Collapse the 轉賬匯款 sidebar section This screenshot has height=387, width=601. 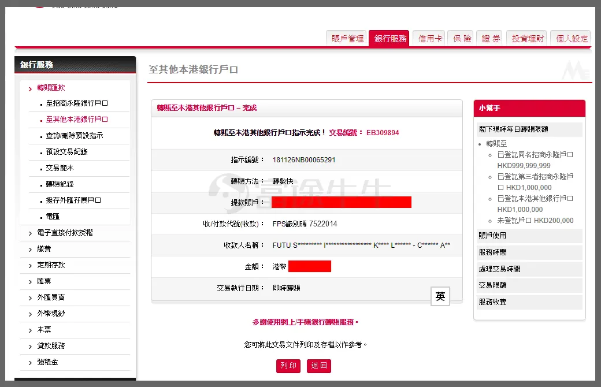51,88
